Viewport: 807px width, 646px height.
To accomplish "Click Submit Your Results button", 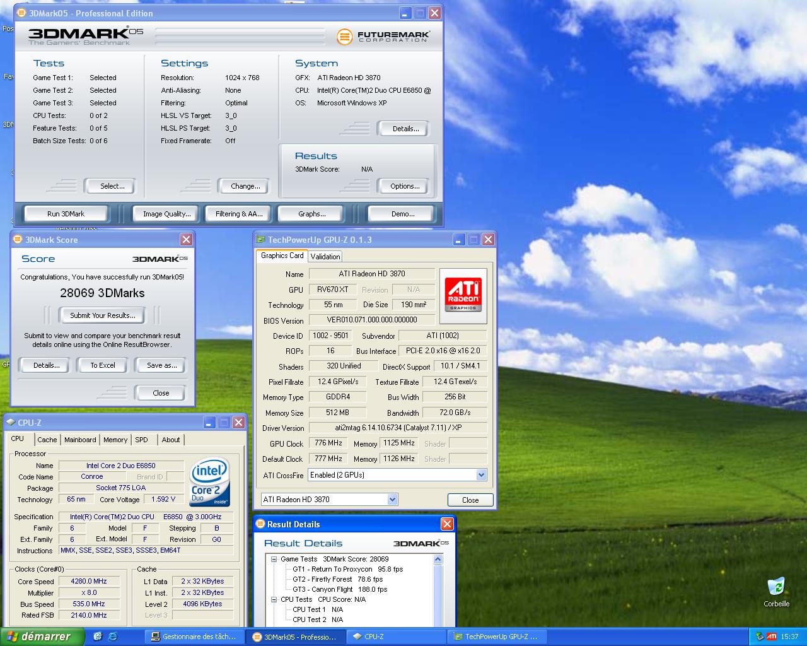I will click(103, 315).
